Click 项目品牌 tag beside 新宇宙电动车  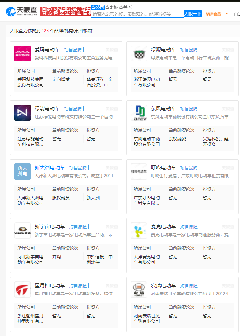point(78,227)
